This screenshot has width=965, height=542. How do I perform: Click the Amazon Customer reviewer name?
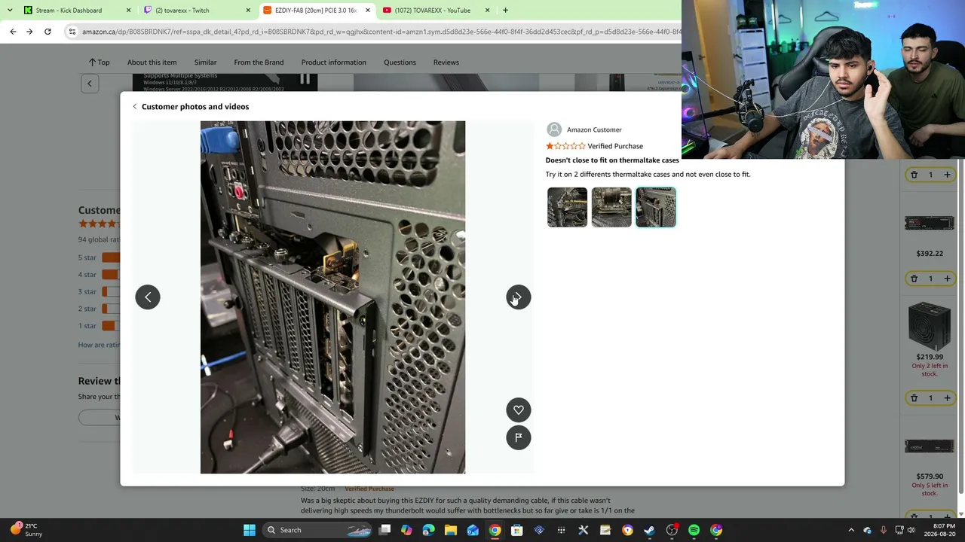click(594, 129)
